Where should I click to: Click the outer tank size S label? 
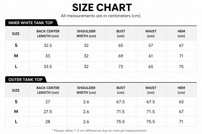click(16, 102)
